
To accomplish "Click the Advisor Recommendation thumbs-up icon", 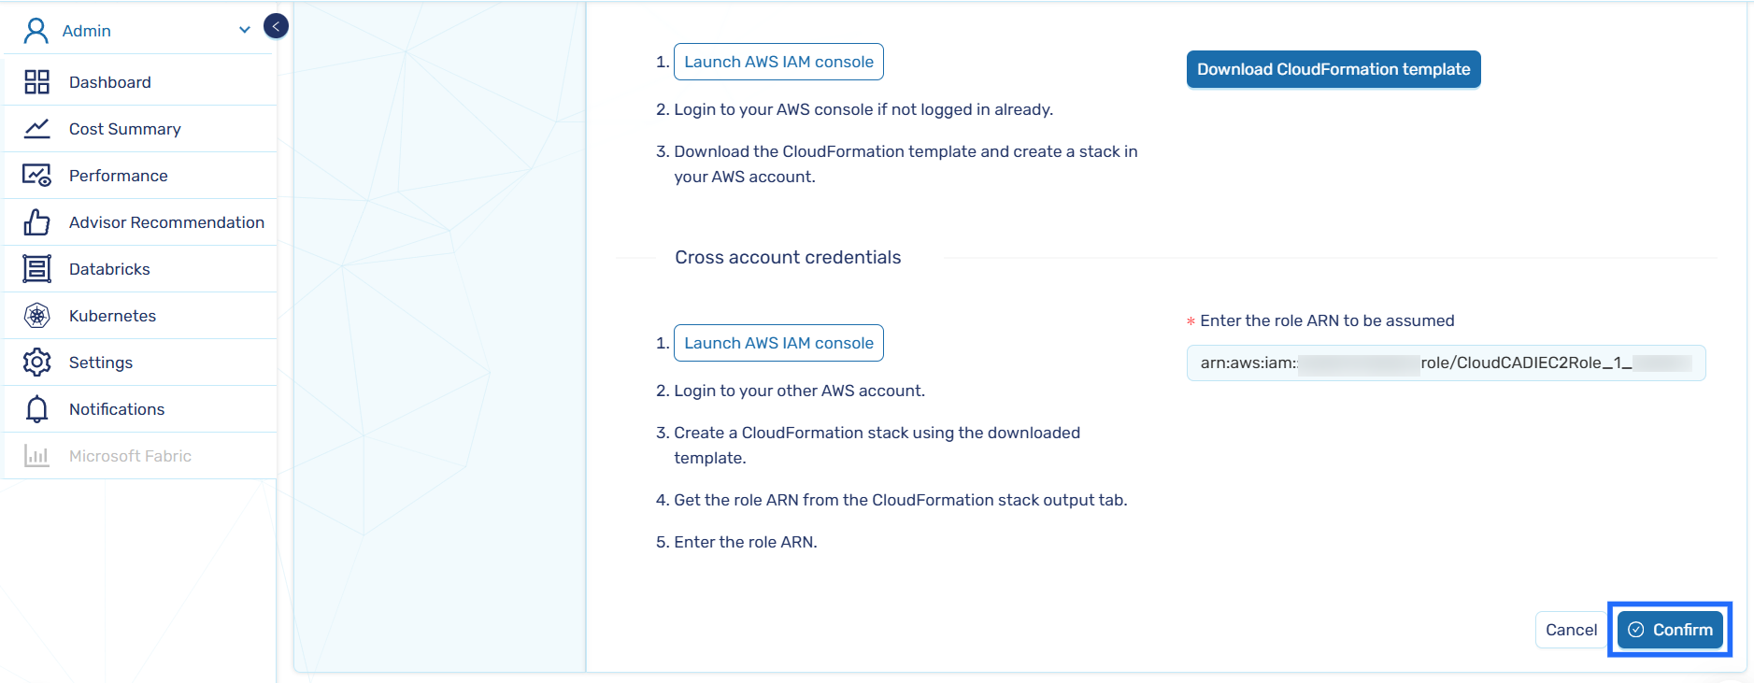I will coord(36,222).
